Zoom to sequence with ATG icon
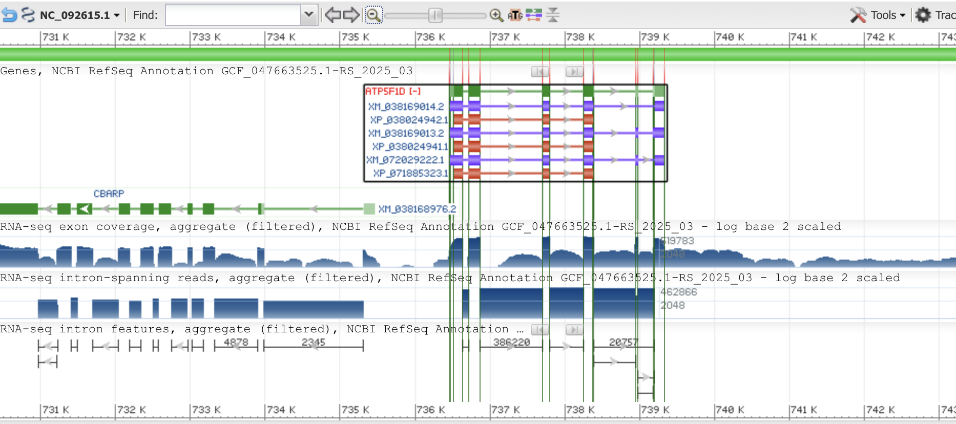The height and width of the screenshot is (424, 956). coord(515,15)
